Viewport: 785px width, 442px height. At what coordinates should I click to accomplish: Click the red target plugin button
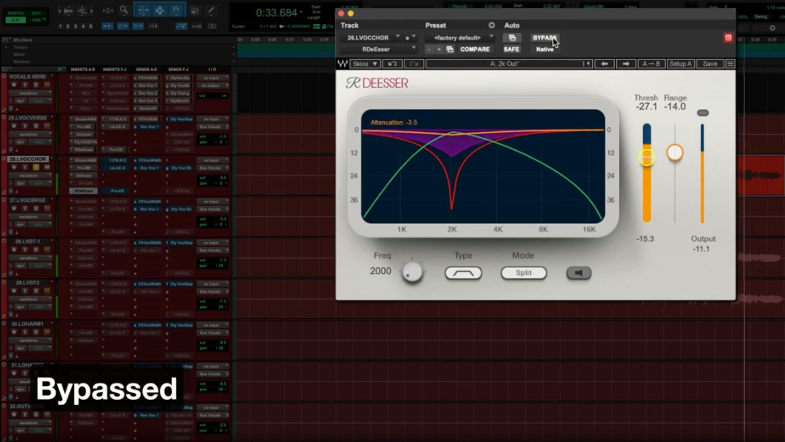[x=728, y=38]
